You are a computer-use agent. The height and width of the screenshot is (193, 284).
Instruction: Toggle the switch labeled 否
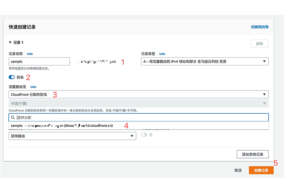pos(144,135)
